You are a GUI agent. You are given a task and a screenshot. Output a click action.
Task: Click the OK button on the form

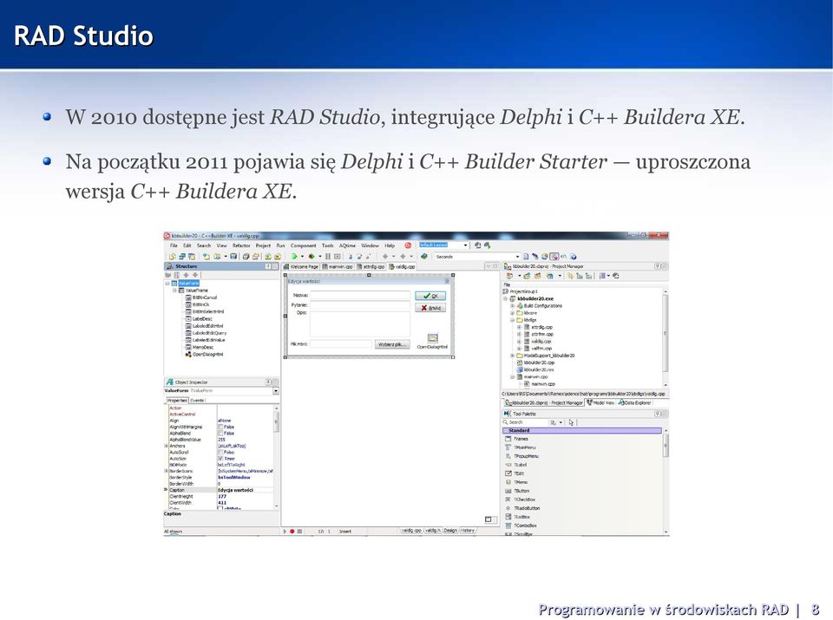430,296
